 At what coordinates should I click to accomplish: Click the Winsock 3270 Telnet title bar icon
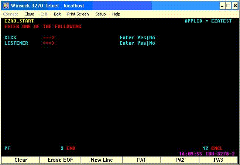(x=6, y=6)
